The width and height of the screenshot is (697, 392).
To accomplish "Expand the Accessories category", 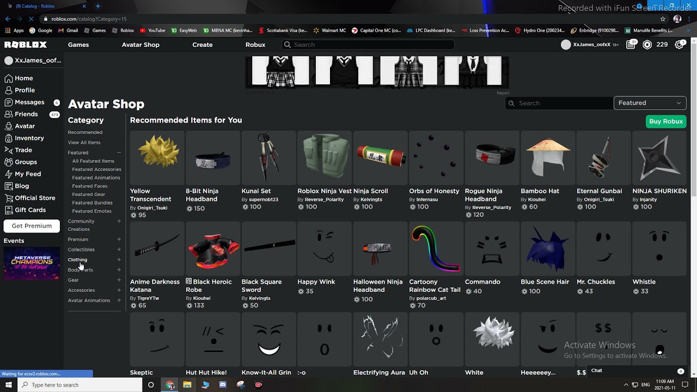I will coord(119,290).
